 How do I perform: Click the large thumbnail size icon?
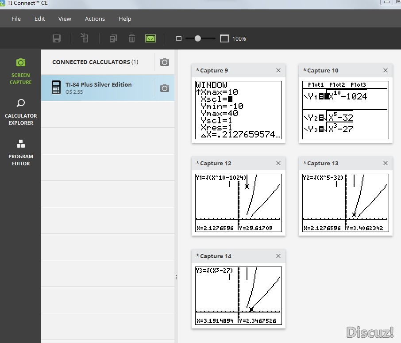pyautogui.click(x=224, y=38)
